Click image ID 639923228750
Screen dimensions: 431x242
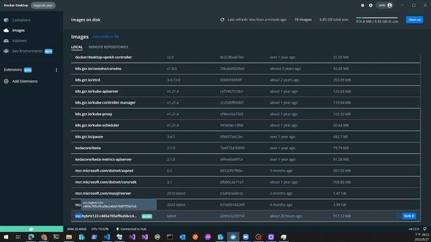232,216
